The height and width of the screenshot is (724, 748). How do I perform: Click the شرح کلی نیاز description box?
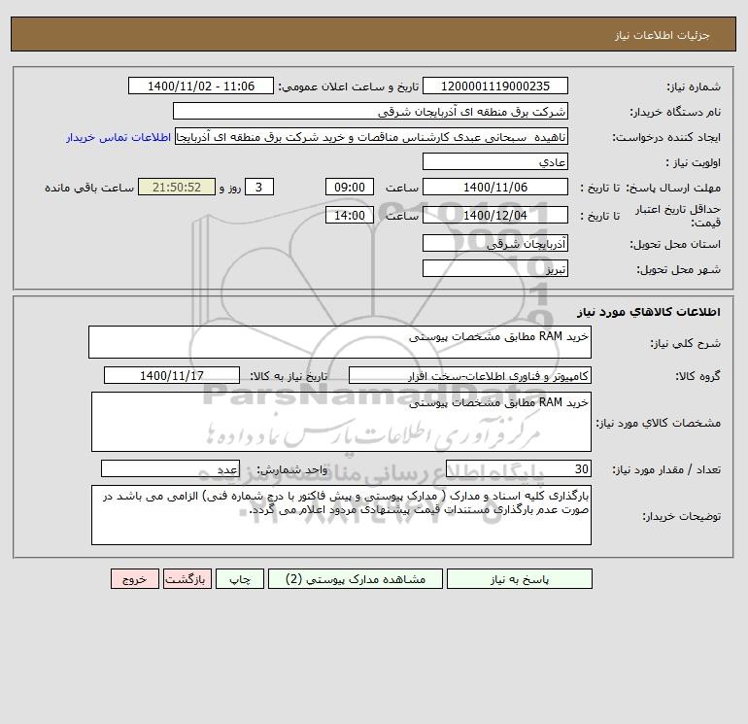pyautogui.click(x=340, y=342)
